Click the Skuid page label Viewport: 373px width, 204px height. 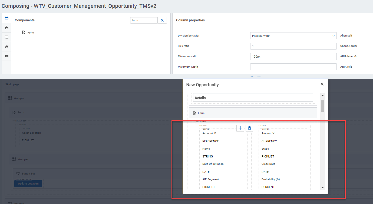(12, 84)
